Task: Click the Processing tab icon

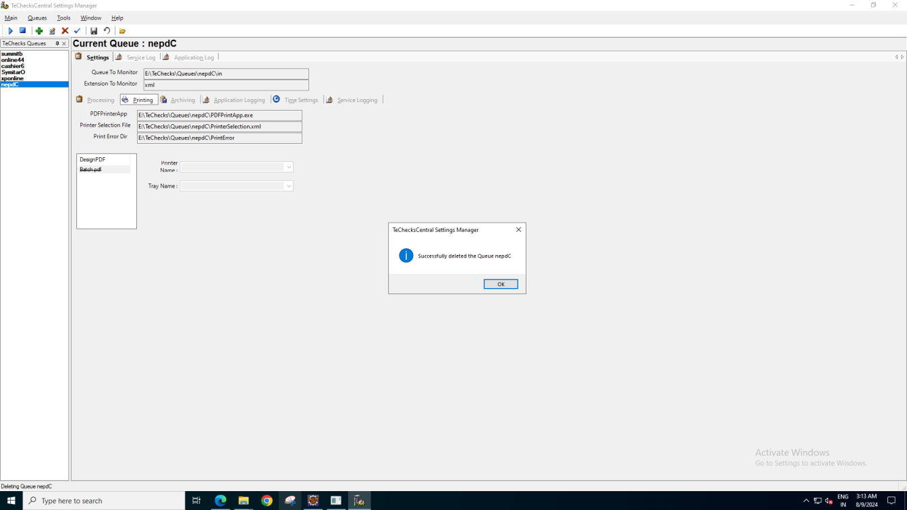Action: (x=80, y=99)
